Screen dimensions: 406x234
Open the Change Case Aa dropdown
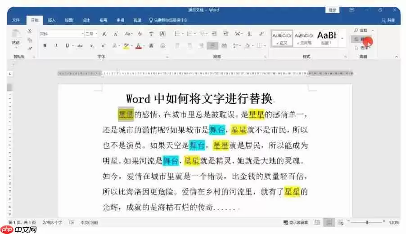[x=129, y=34]
